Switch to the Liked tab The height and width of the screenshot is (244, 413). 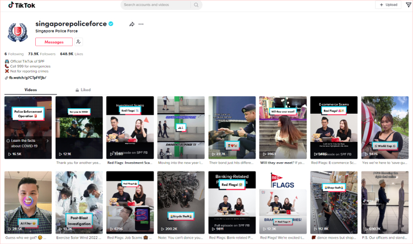click(83, 90)
